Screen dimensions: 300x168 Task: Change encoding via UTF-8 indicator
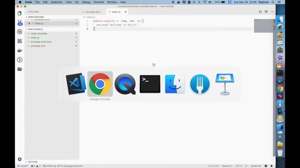[x=239, y=166]
